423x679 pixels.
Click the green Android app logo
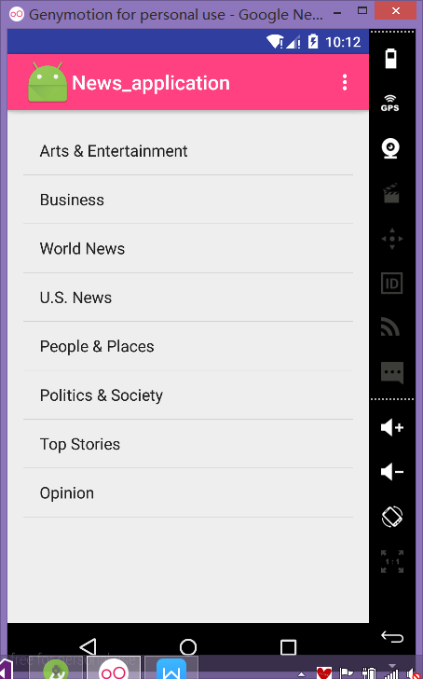(x=48, y=82)
